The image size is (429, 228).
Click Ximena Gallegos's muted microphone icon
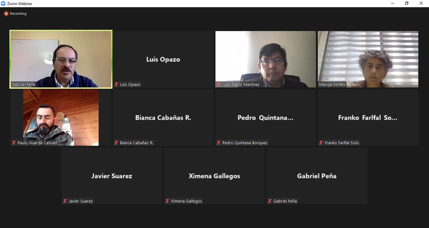167,201
